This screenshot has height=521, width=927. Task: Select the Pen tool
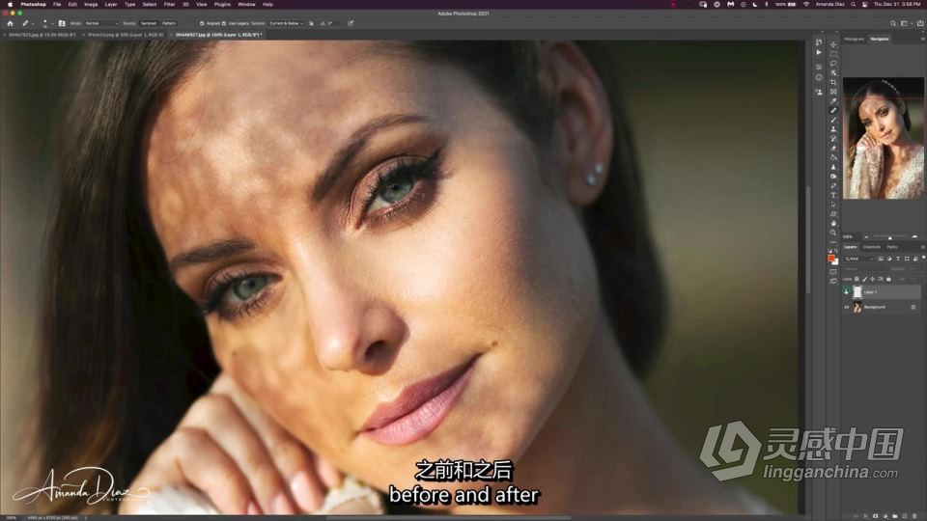[833, 185]
